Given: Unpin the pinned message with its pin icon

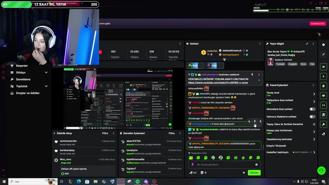Looking at the screenshot, I should tap(252, 75).
